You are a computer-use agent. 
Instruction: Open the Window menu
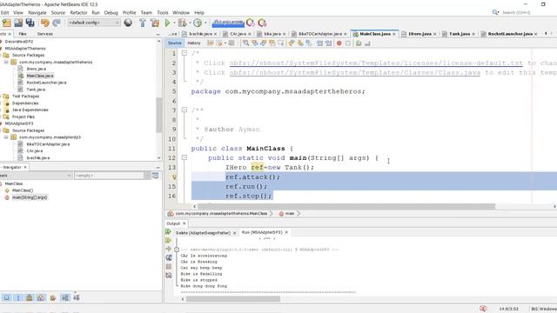point(181,12)
